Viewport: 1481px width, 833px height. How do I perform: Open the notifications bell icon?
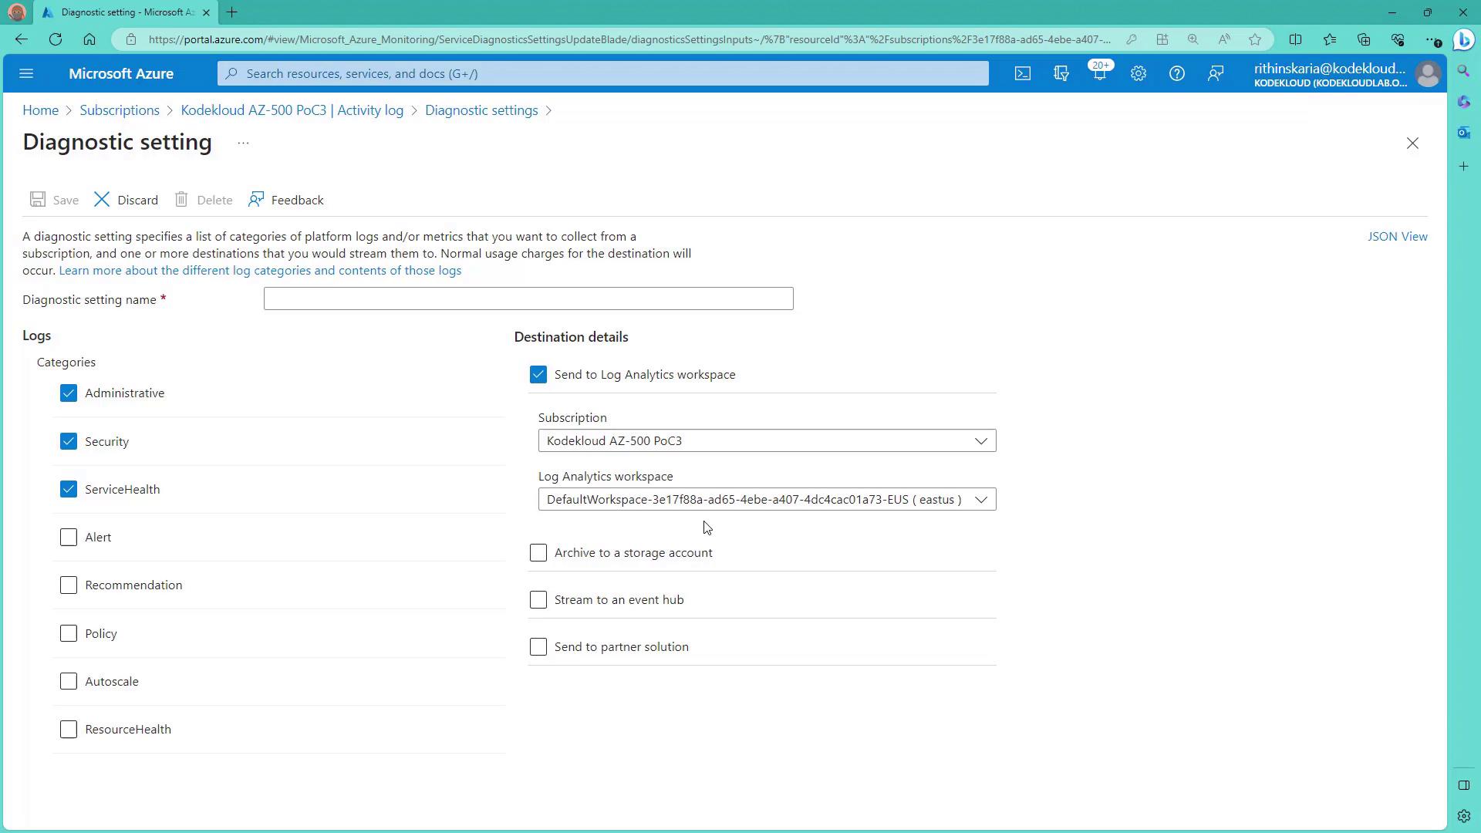point(1099,74)
